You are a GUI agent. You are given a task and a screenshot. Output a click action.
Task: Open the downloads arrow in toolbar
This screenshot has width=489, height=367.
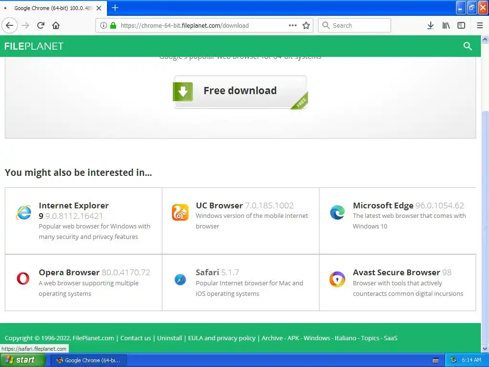click(x=430, y=26)
